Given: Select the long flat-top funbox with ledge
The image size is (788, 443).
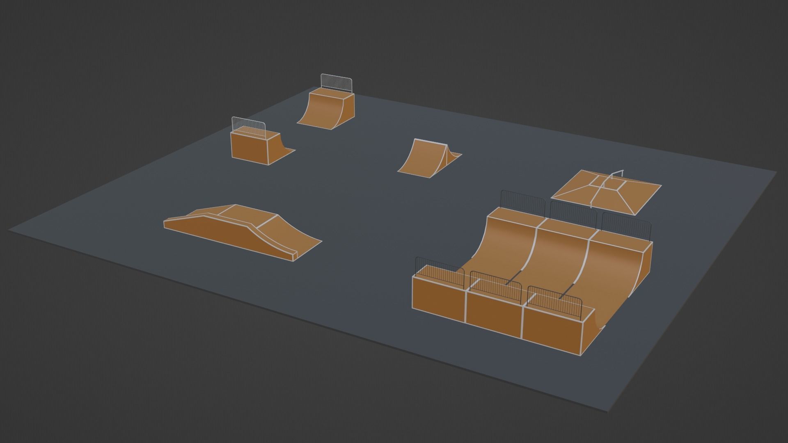Looking at the screenshot, I should (x=242, y=232).
